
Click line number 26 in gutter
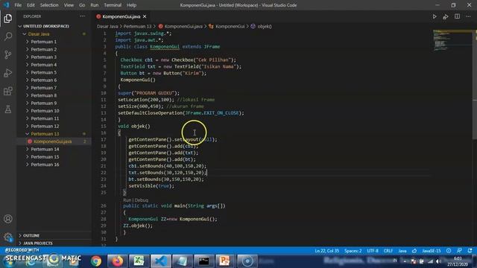point(104,205)
